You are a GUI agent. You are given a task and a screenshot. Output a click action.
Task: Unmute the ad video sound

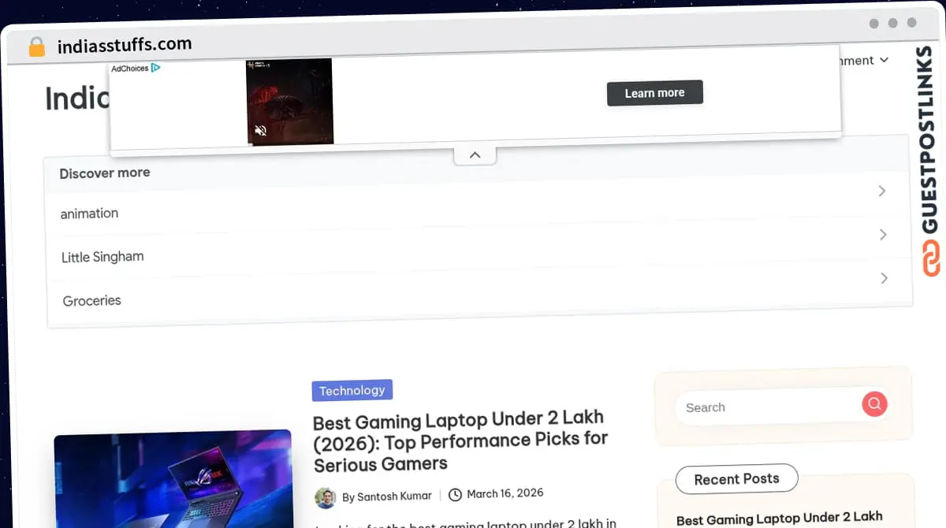coord(261,131)
